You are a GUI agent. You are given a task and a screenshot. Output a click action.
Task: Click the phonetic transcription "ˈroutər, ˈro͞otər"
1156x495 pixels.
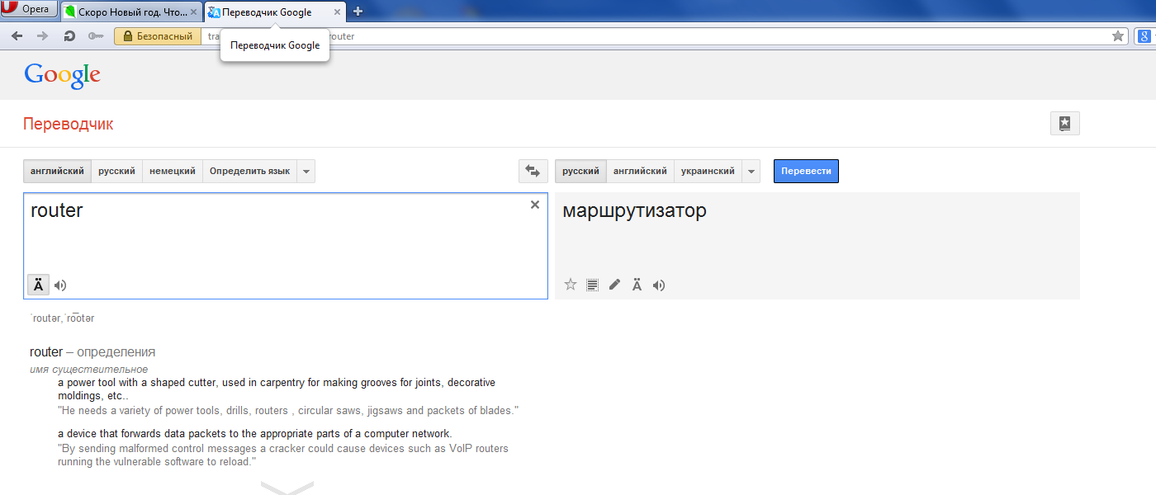pos(62,318)
